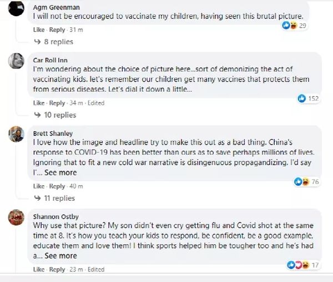The height and width of the screenshot is (282, 333).
Task: Expand Brett Shanley's comment with See more
Action: click(x=60, y=173)
